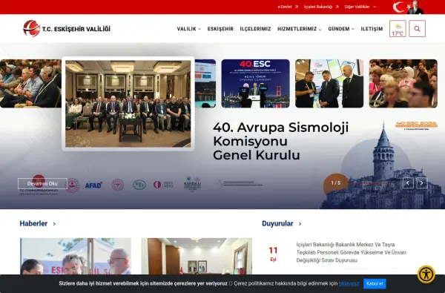Open the news card with tent photo
Image resolution: width=445 pixels, height=293 pixels.
click(x=76, y=257)
